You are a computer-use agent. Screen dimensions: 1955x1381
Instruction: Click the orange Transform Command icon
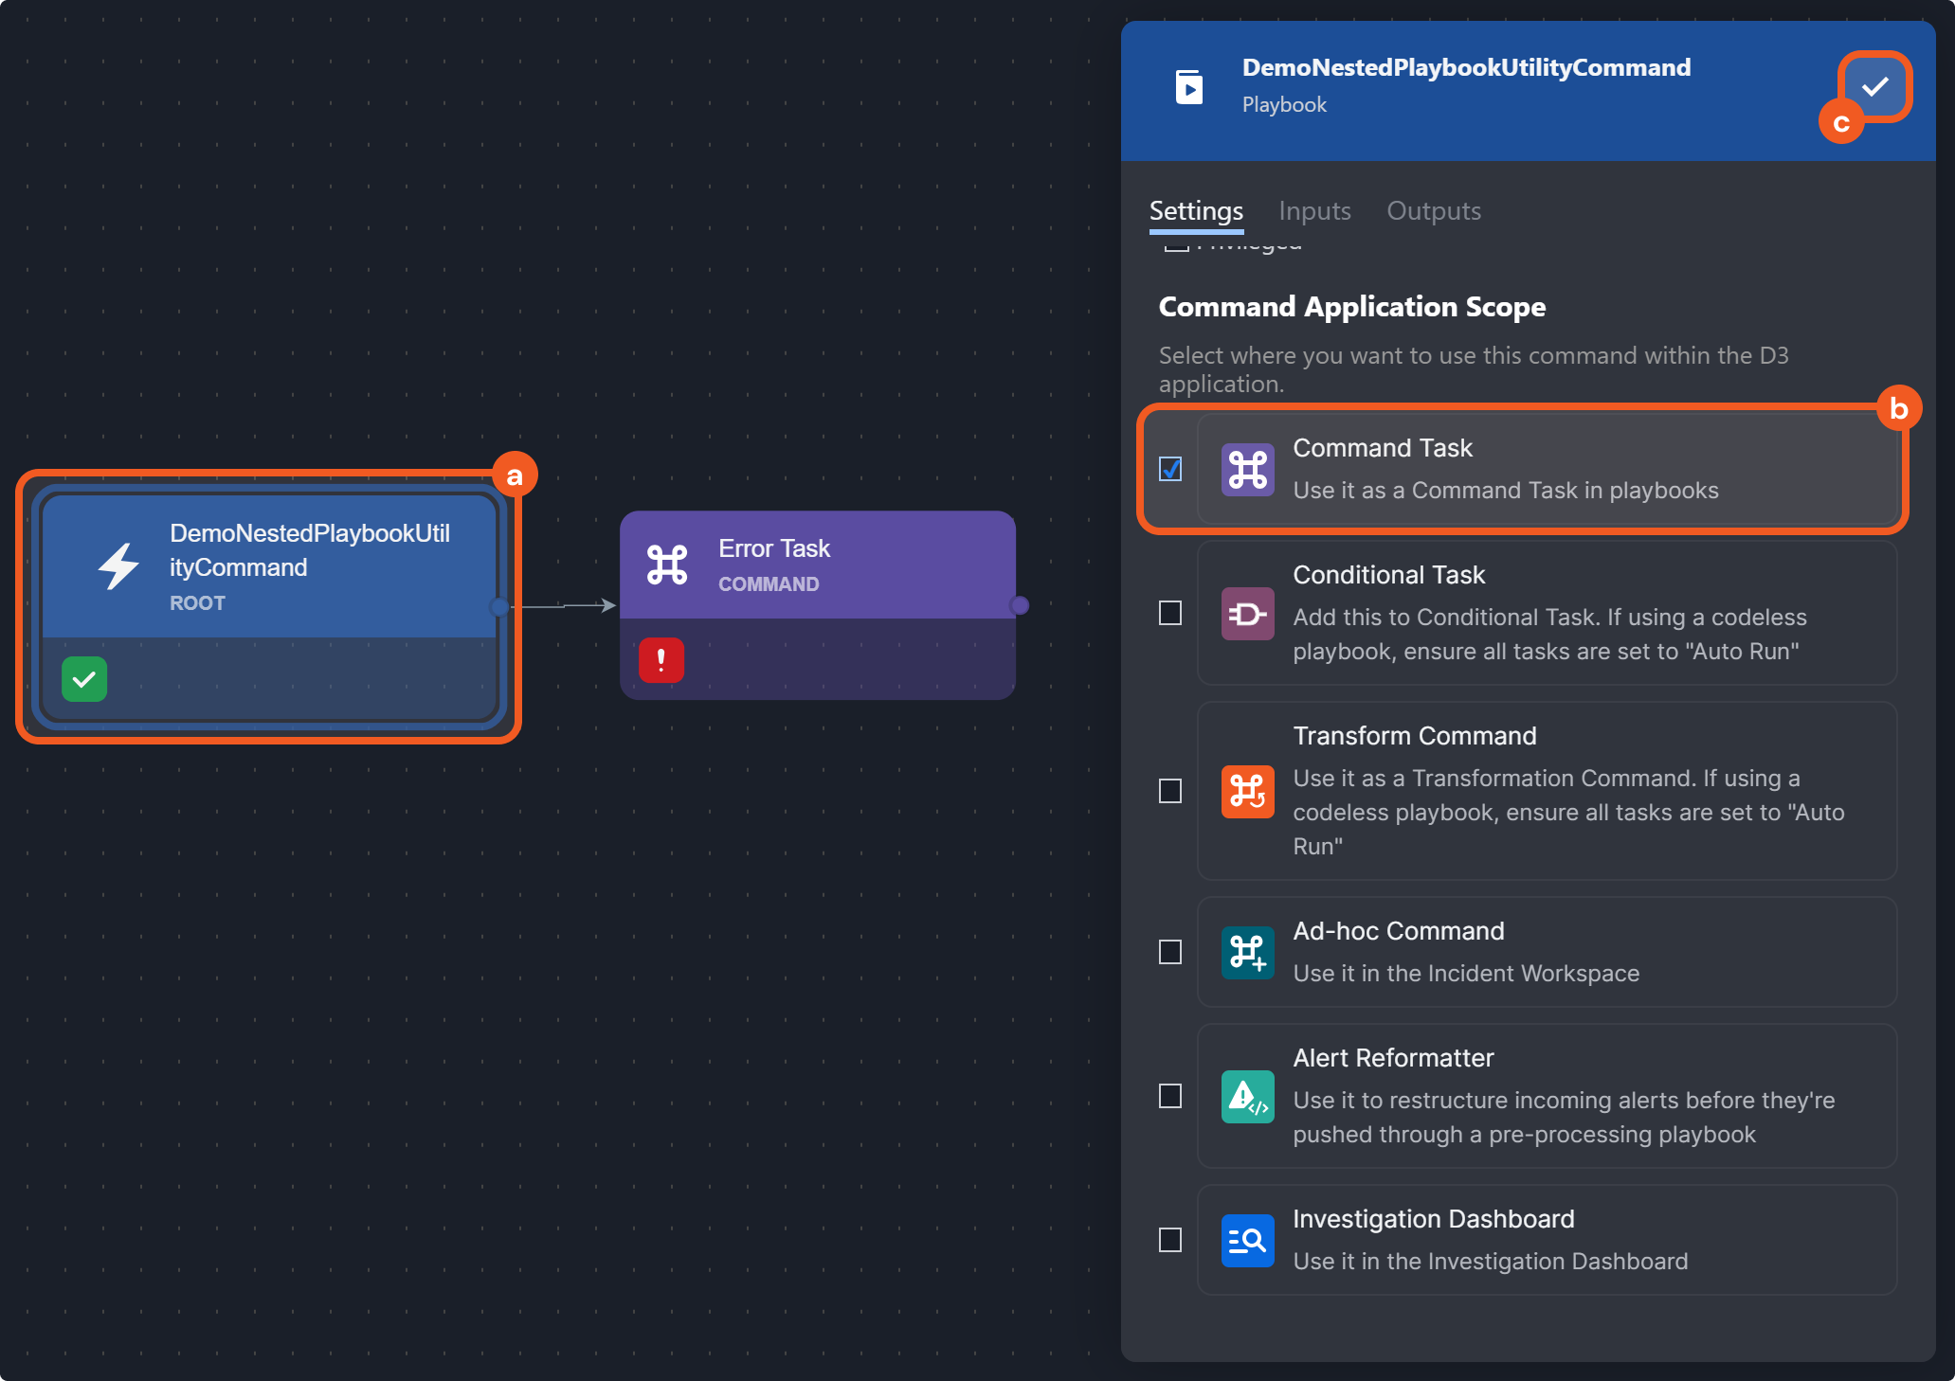(x=1247, y=791)
